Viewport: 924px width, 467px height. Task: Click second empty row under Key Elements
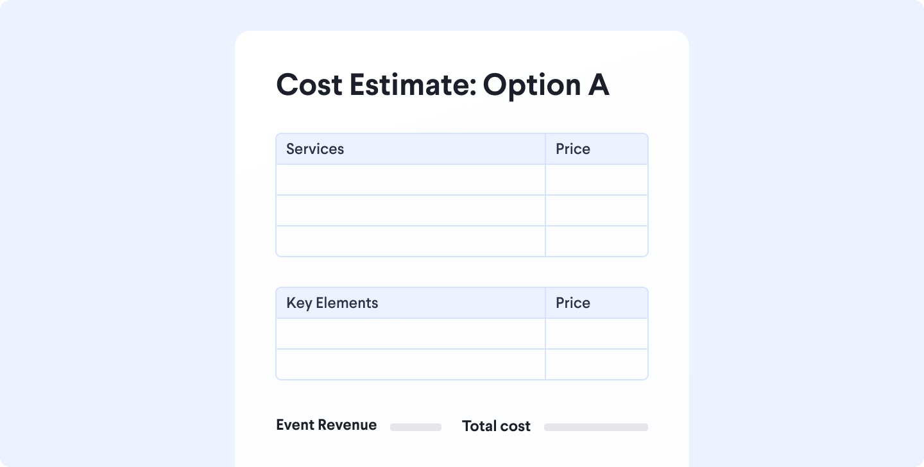[411, 364]
